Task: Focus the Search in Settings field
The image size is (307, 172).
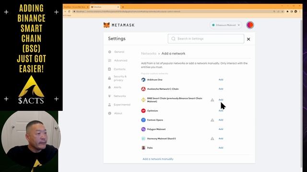Action: pos(206,39)
